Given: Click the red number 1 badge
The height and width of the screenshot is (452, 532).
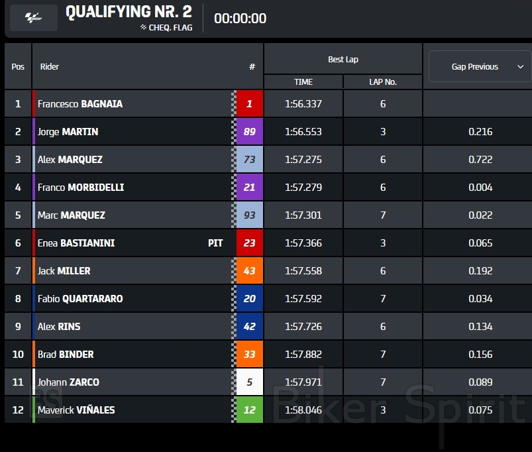Looking at the screenshot, I should pyautogui.click(x=249, y=104).
